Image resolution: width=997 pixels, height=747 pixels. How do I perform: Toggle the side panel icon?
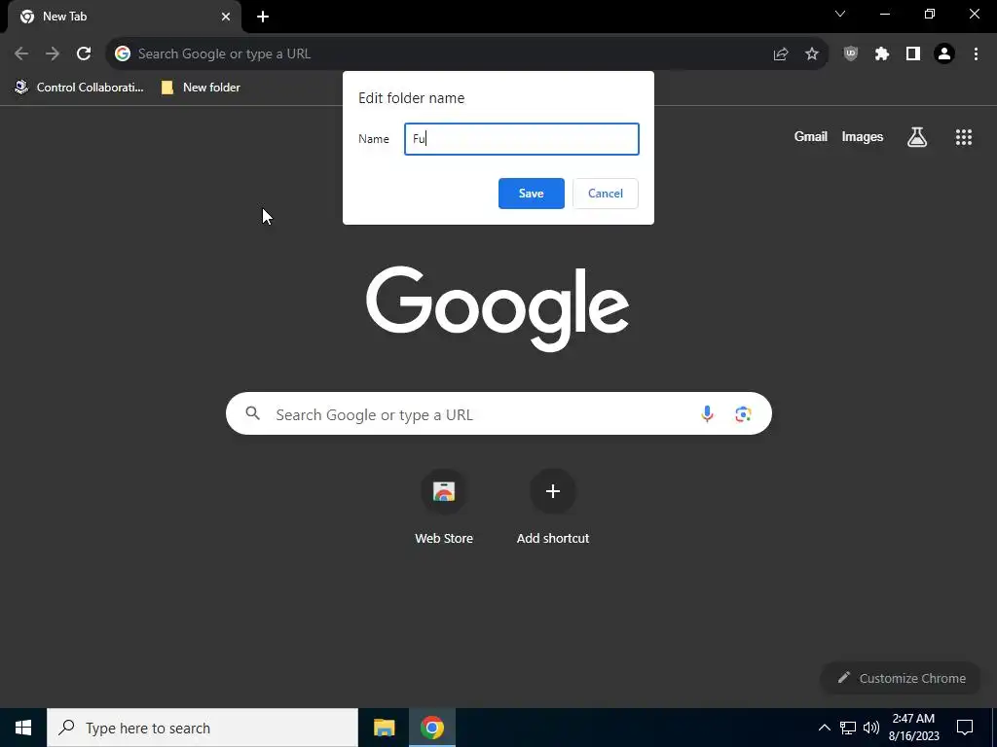click(913, 54)
